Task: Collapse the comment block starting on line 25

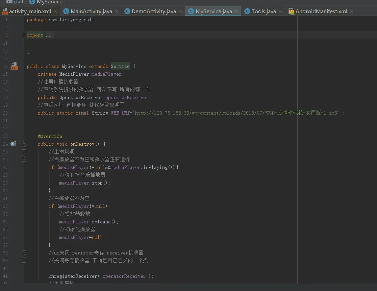Action: 24,151
